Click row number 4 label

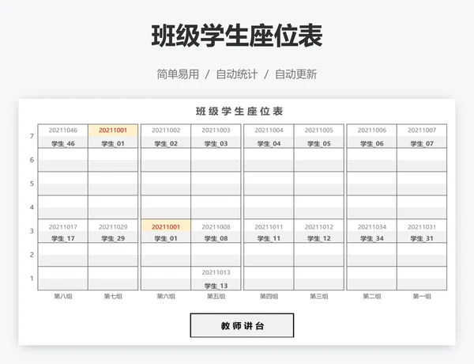tap(32, 207)
